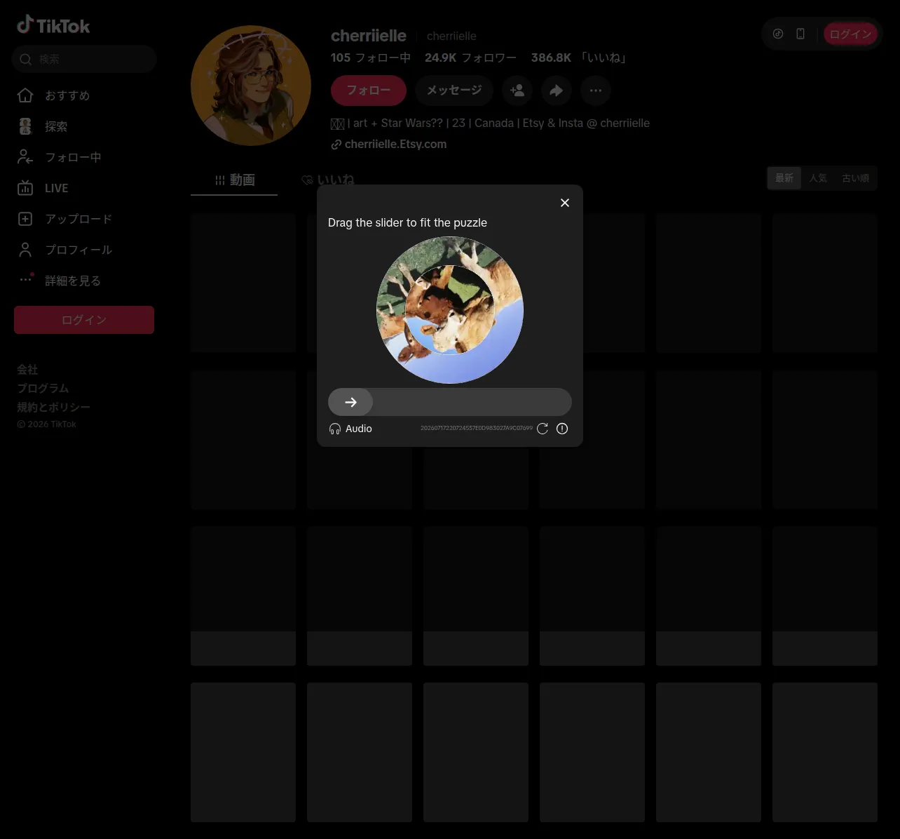Viewport: 900px width, 839px height.
Task: Select the 人気 sort option
Action: click(817, 178)
